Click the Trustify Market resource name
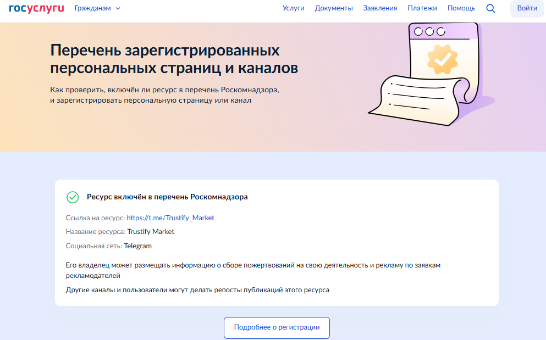 point(151,232)
